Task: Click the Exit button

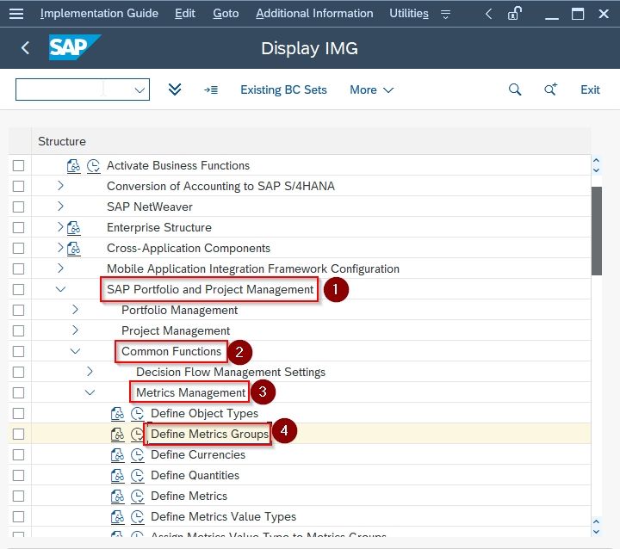Action: (x=590, y=90)
